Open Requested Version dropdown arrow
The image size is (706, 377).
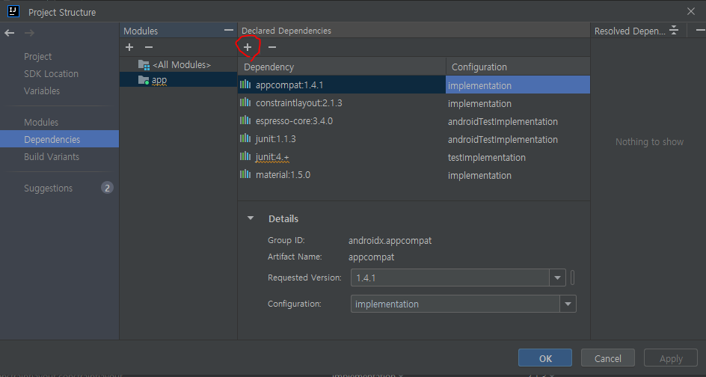(x=557, y=278)
